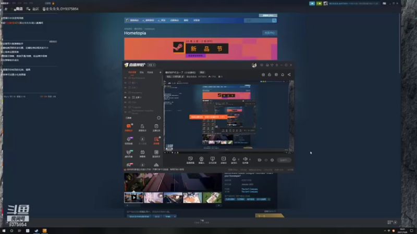
Task: Open 您的商店 tab in Steam store nav
Action: [x=133, y=20]
